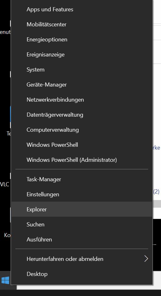The height and width of the screenshot is (296, 161).
Task: Select the highlighted Explorer entry
Action: (82, 209)
